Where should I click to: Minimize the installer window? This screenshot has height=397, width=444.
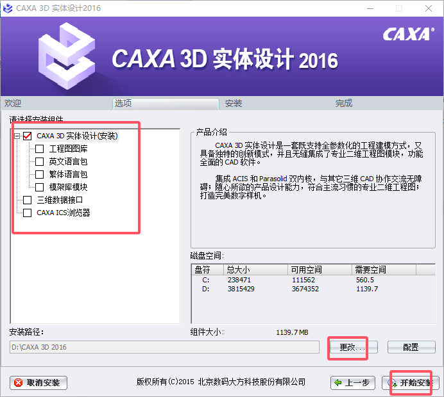(370, 8)
